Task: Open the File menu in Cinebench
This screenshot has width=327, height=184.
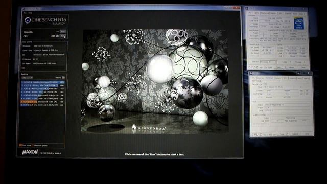Action: (x=25, y=13)
